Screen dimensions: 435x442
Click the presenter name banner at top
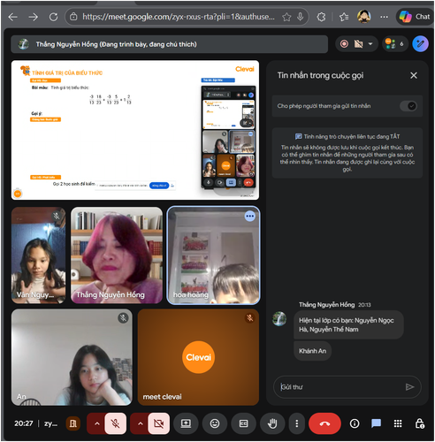[x=169, y=44]
